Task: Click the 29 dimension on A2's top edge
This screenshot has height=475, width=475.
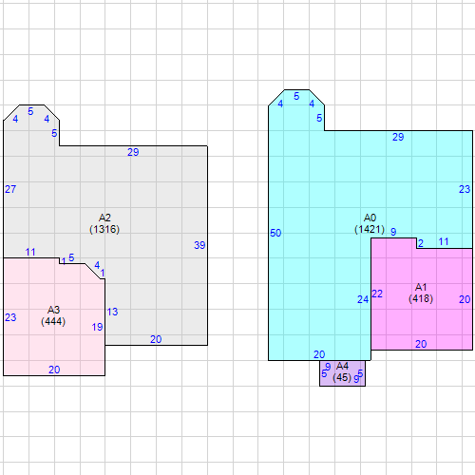Action: click(133, 152)
